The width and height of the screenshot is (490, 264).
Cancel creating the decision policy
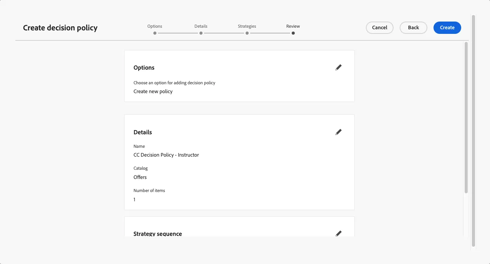pos(380,28)
